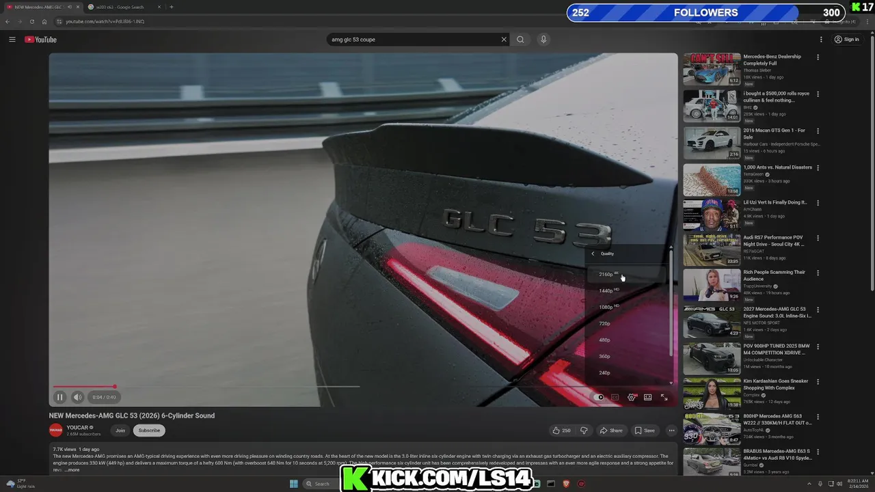The width and height of the screenshot is (875, 492).
Task: Open BRABUS Mercedes-AMG E63 S video title
Action: (x=777, y=454)
